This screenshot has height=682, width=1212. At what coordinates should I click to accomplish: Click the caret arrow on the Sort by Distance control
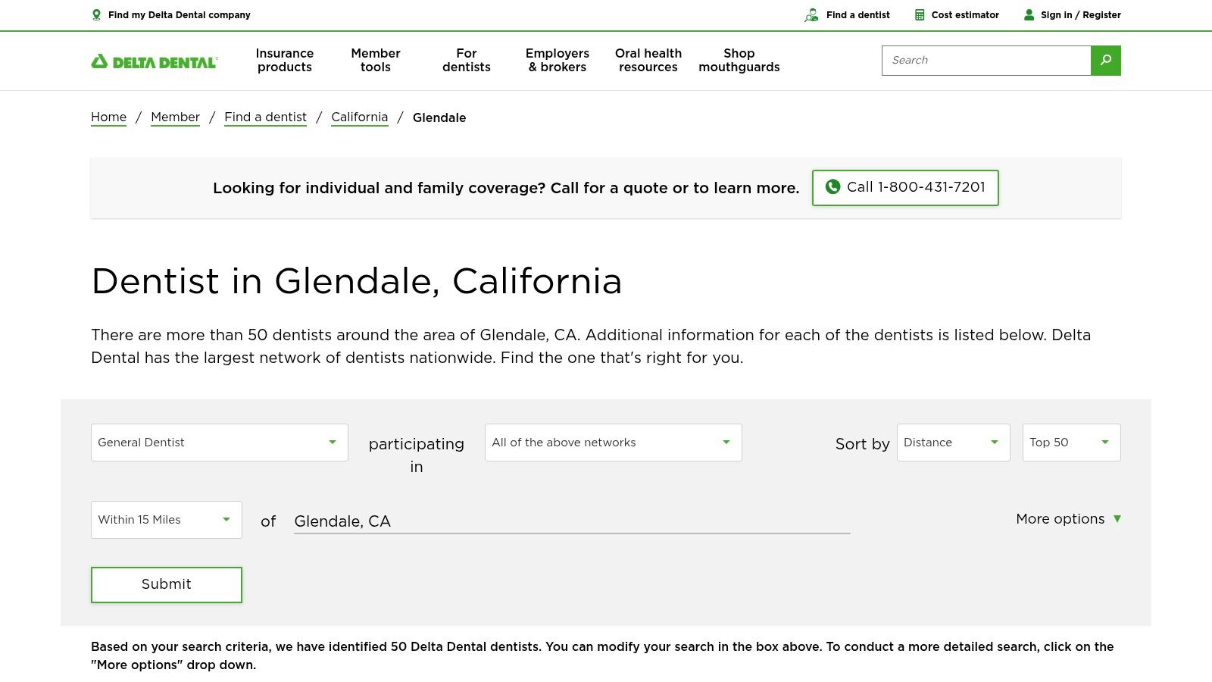pyautogui.click(x=995, y=442)
